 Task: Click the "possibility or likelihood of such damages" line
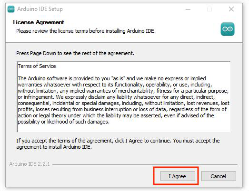(63, 122)
